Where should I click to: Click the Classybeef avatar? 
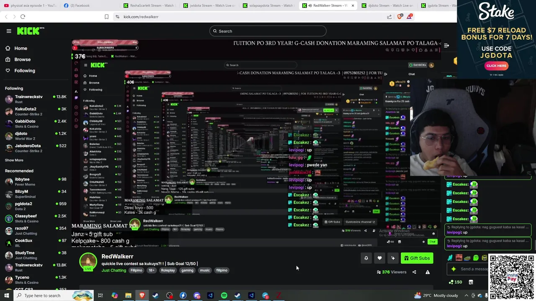[x=9, y=219]
